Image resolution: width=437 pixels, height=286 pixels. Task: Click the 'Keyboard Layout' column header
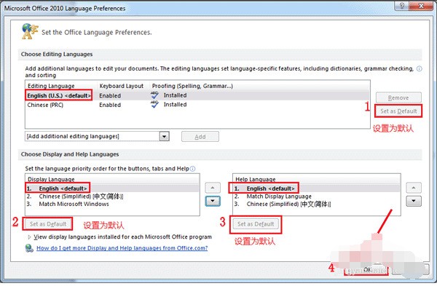[121, 86]
